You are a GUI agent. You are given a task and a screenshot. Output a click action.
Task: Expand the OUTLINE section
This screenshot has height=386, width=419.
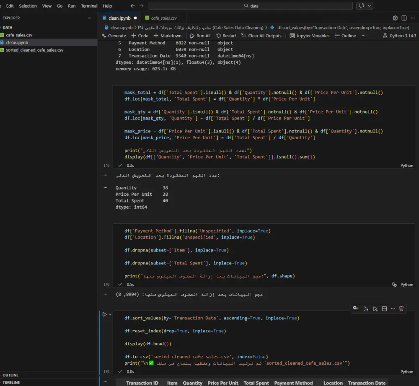pos(49,375)
